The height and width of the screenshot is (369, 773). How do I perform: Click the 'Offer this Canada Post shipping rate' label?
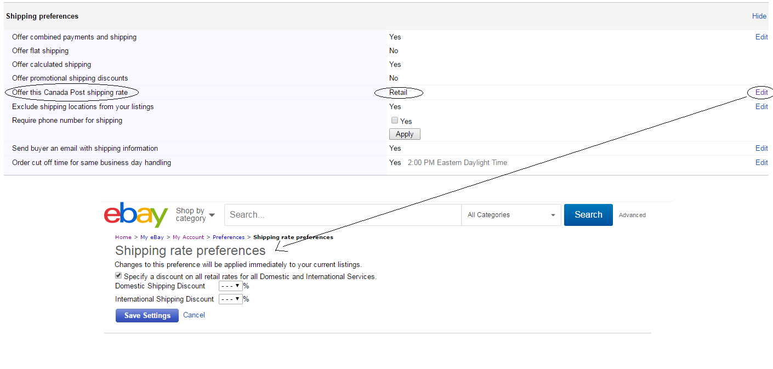70,93
